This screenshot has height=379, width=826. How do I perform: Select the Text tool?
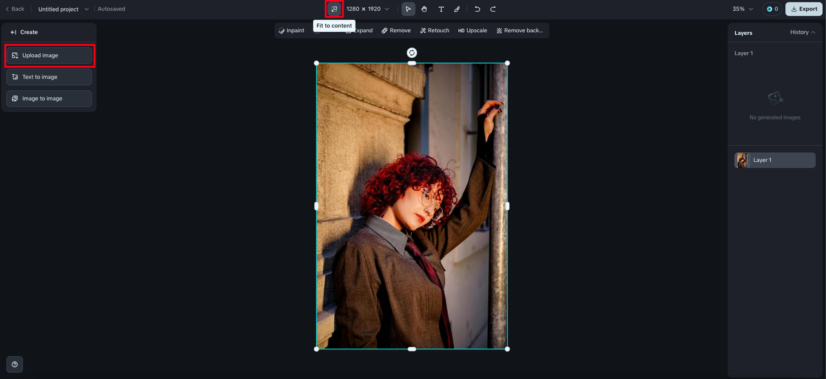441,9
